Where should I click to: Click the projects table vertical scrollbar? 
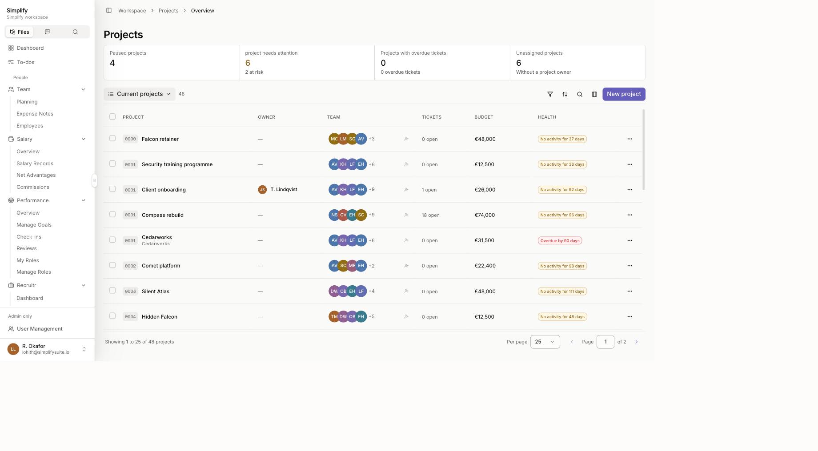(x=644, y=150)
